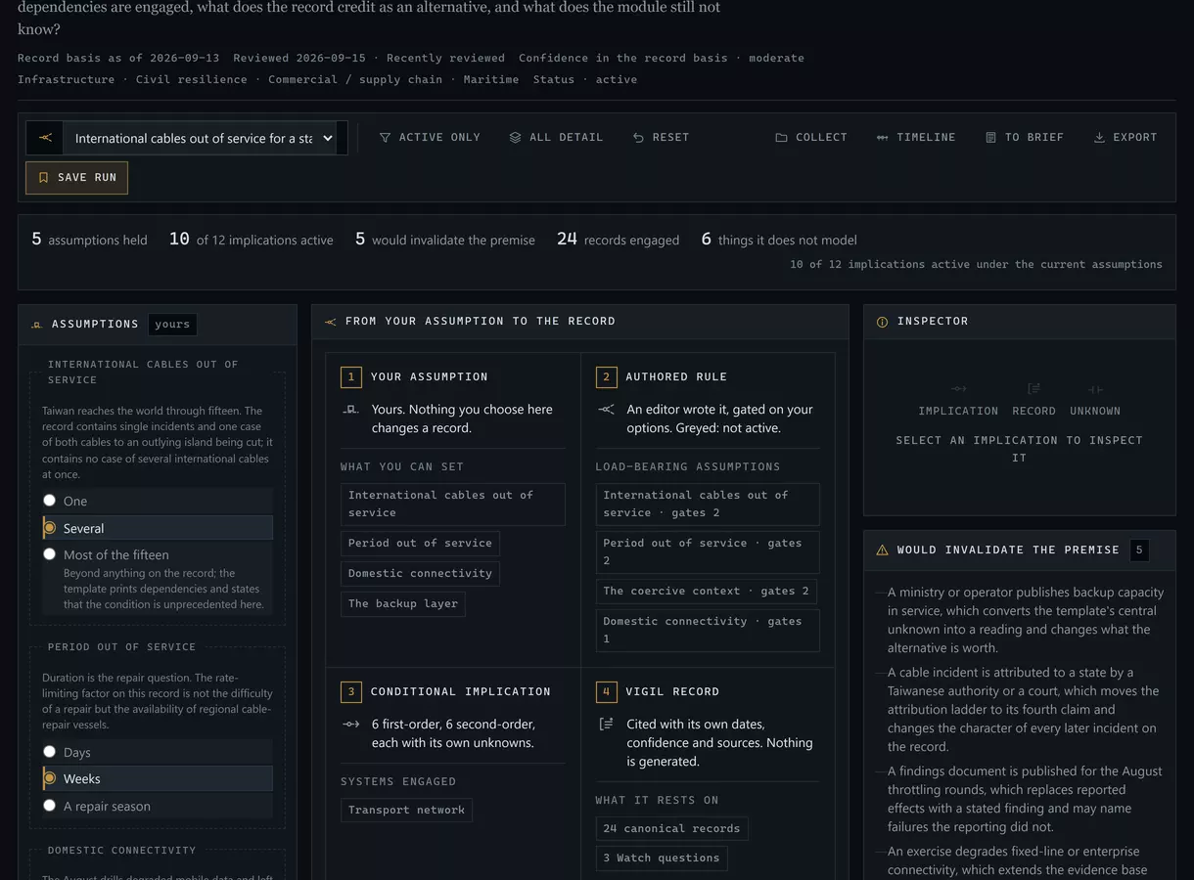This screenshot has height=880, width=1194.
Task: Click the document icon on TO BRIEF
Action: [990, 138]
